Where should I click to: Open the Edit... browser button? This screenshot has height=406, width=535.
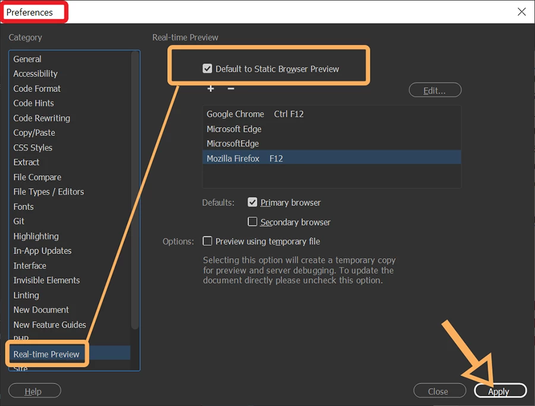(x=435, y=90)
